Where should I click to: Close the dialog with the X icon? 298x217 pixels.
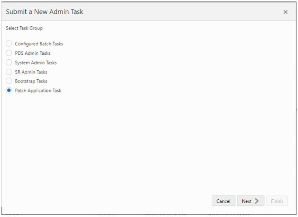click(286, 12)
